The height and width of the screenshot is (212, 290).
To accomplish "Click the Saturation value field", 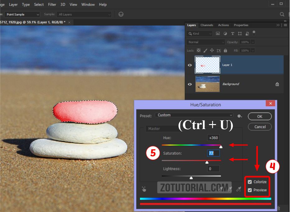I will (x=213, y=153).
